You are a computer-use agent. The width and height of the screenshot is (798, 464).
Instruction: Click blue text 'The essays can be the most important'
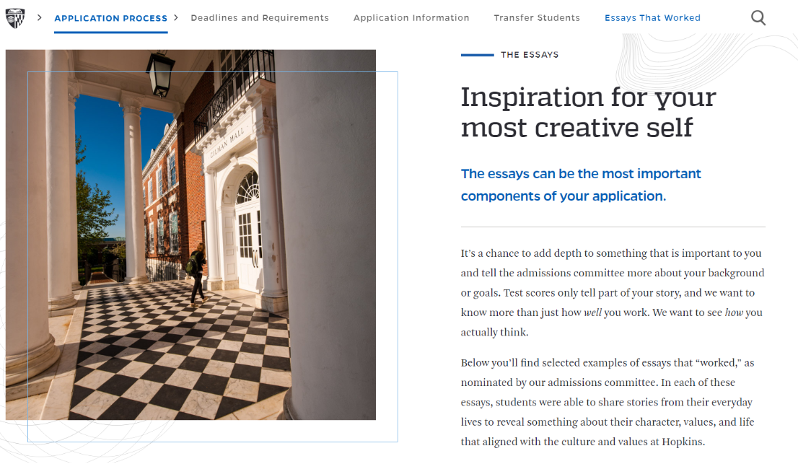581,174
